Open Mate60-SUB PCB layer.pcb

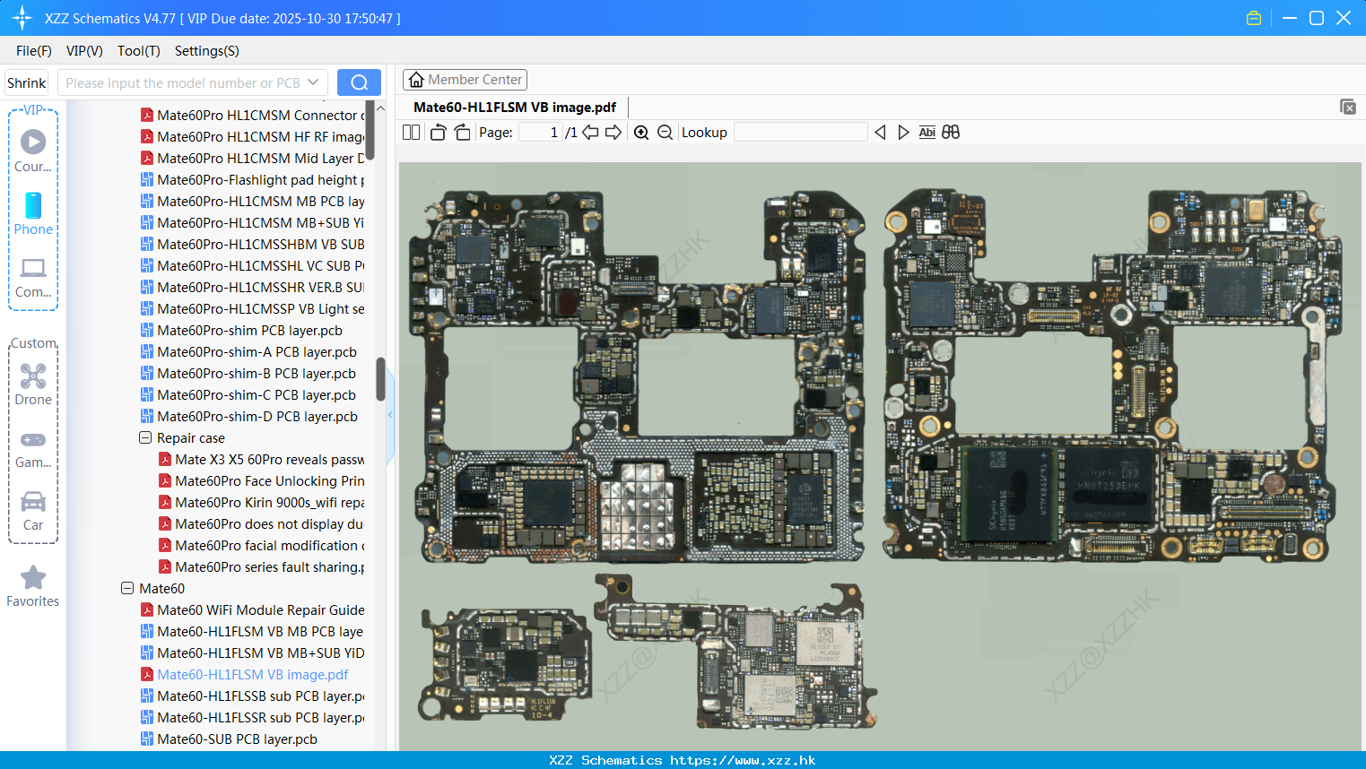tap(229, 739)
